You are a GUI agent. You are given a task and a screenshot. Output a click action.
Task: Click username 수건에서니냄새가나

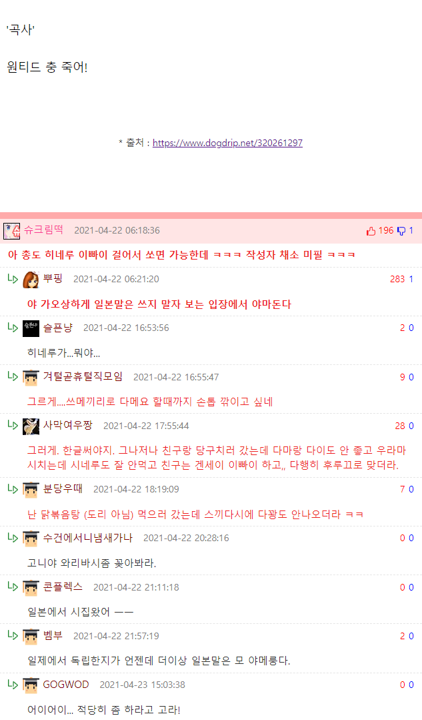click(87, 538)
